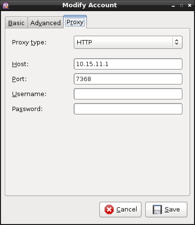This screenshot has height=225, width=195.
Task: Click the "Proxy type:" label
Action: [x=29, y=42]
